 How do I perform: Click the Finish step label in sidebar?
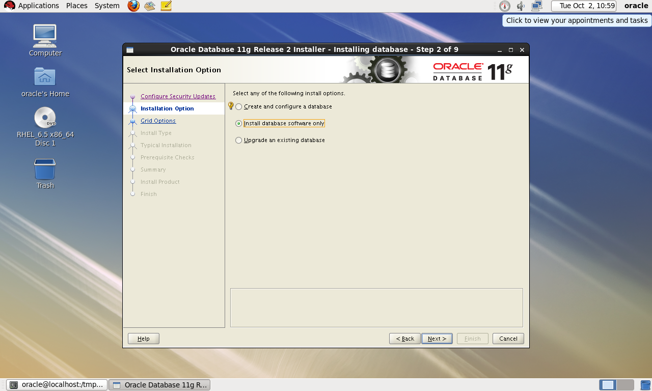tap(149, 194)
